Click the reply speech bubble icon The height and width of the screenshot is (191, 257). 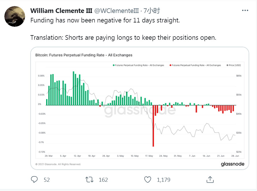tap(34, 179)
